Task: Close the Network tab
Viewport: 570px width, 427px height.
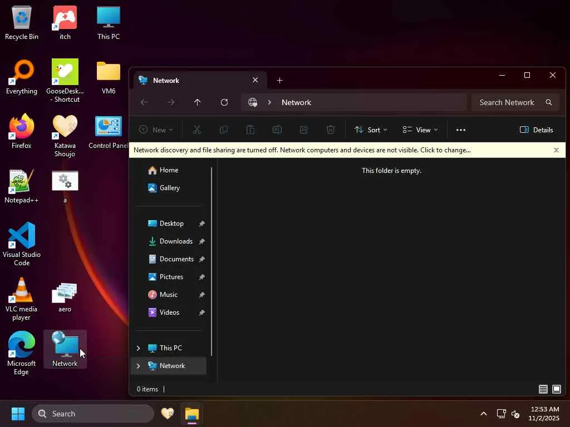Action: [x=255, y=80]
